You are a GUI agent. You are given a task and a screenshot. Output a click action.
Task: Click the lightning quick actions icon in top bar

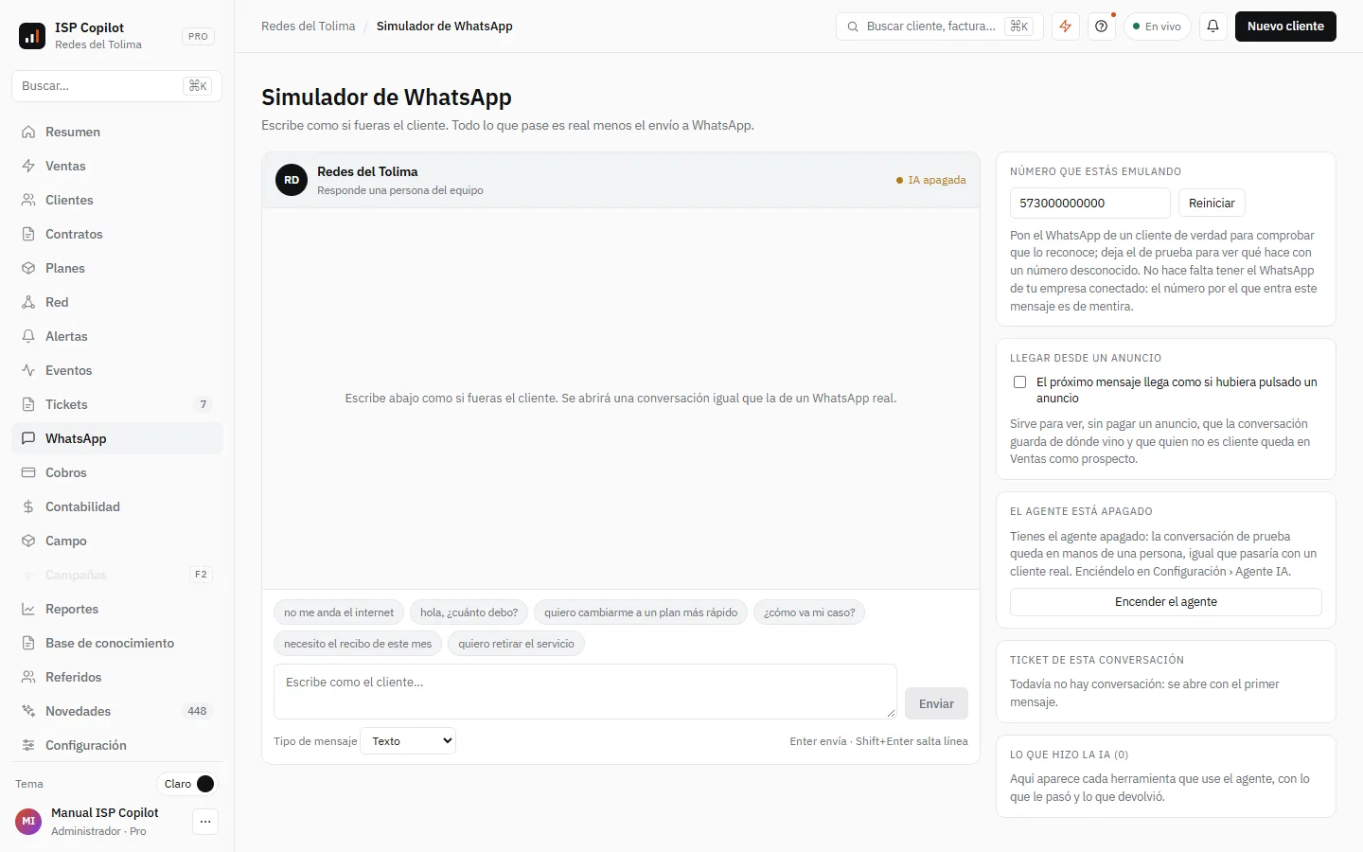[1066, 27]
